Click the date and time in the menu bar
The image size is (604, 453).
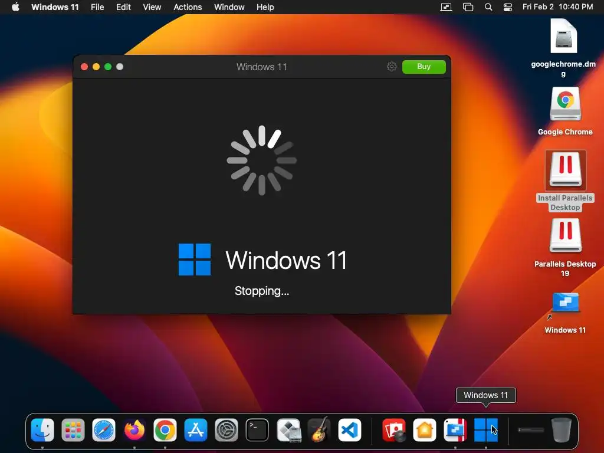557,7
